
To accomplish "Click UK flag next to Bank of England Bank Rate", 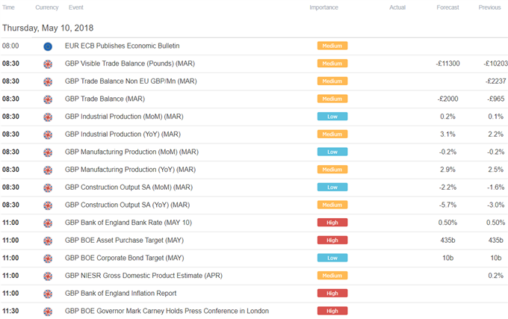I will coord(48,223).
